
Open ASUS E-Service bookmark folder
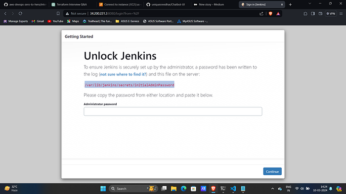128,21
